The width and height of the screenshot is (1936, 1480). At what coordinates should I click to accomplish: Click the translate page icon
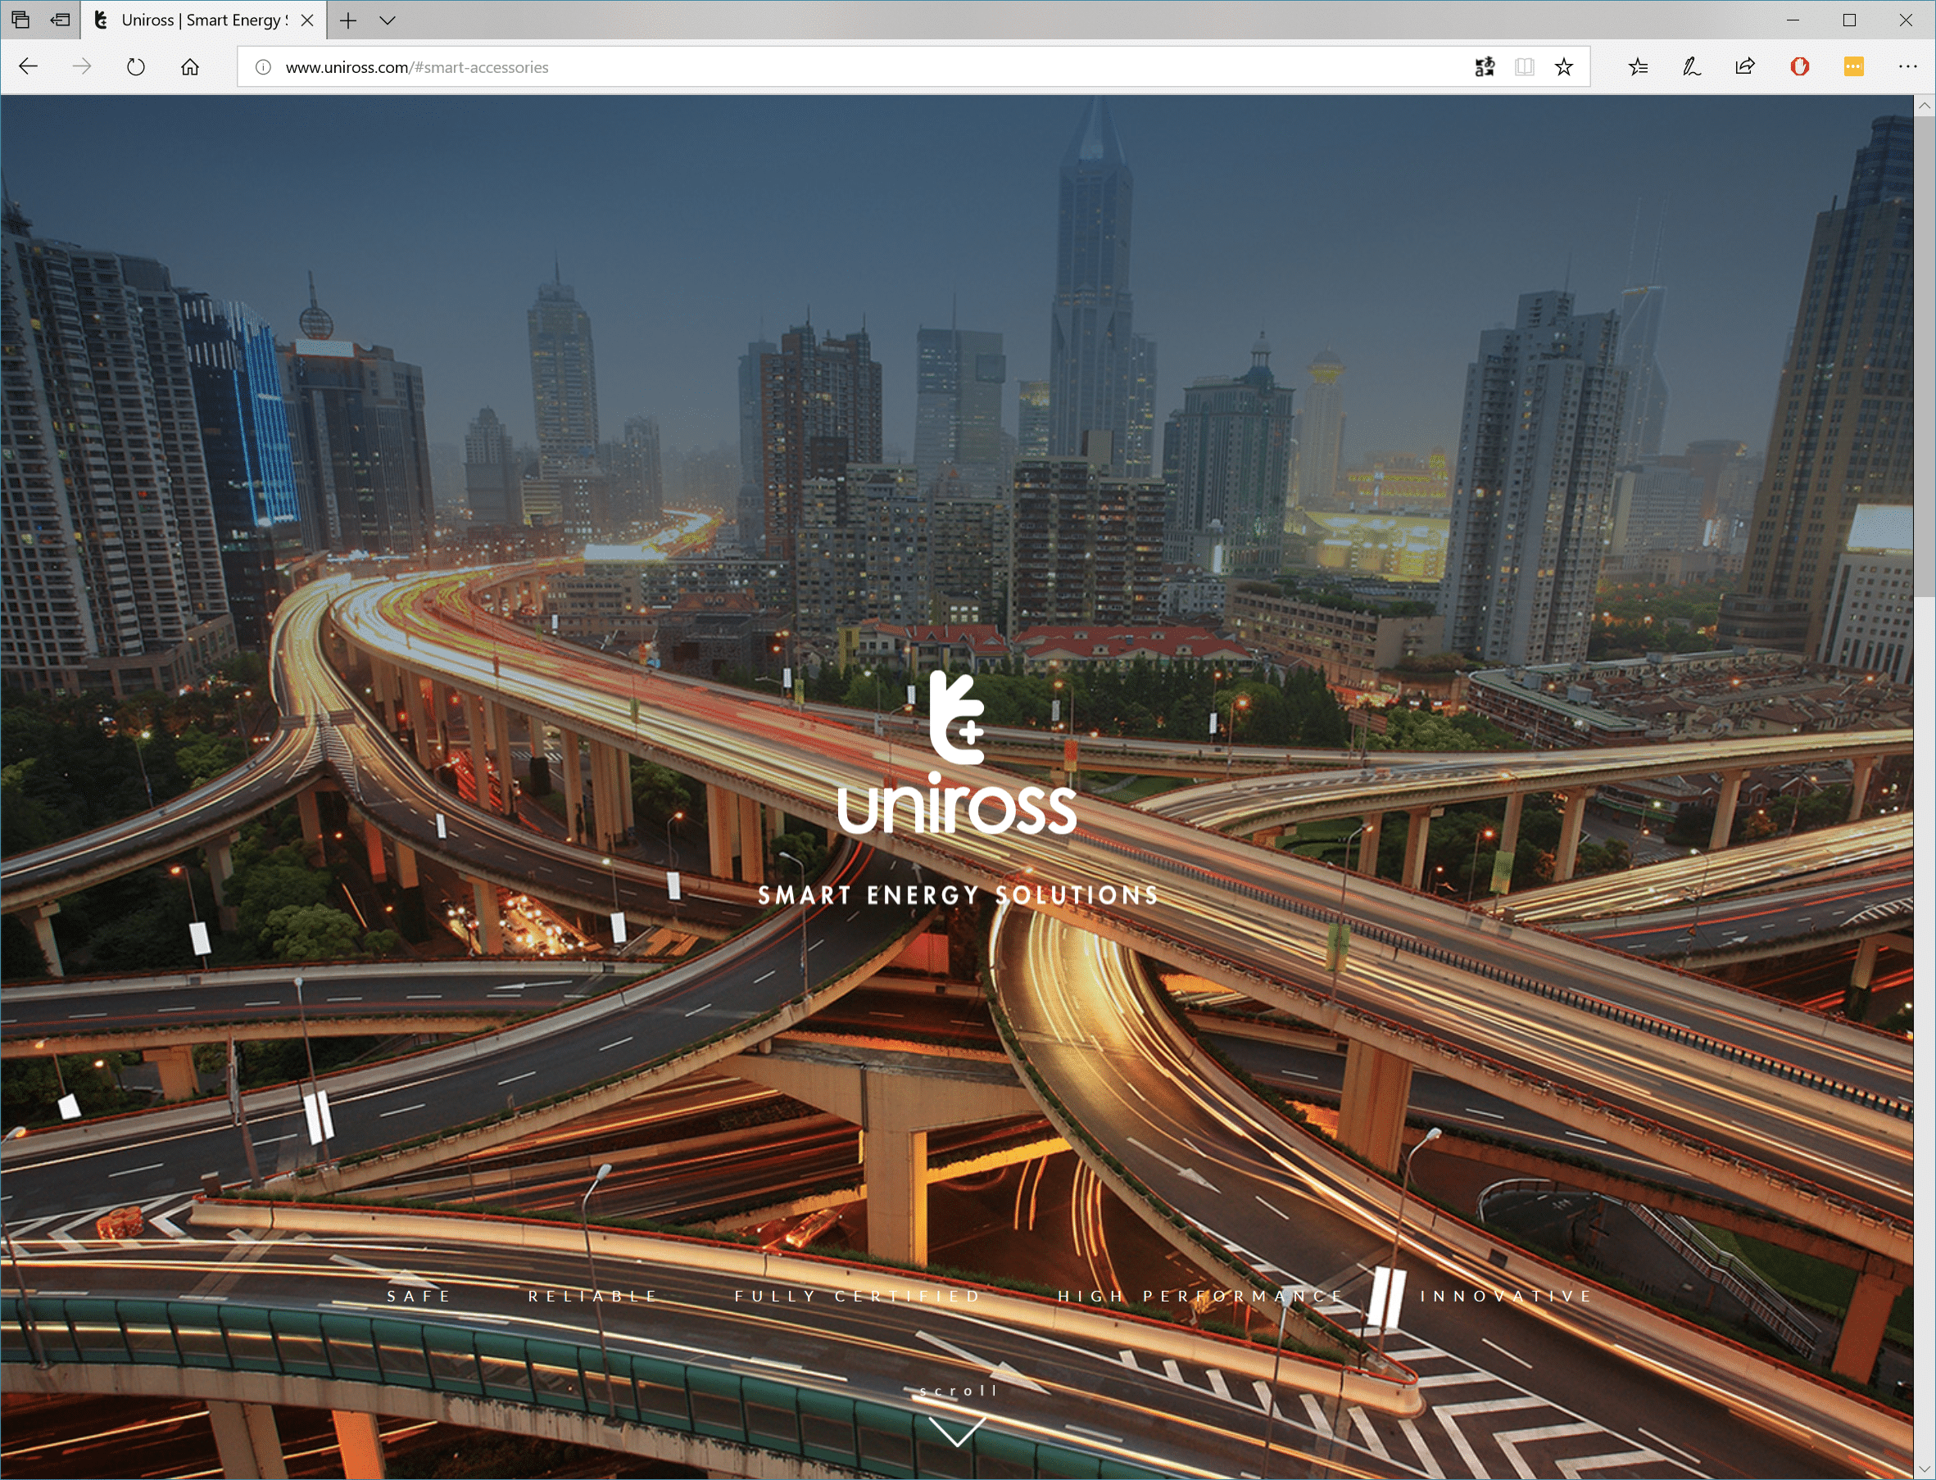(x=1484, y=67)
